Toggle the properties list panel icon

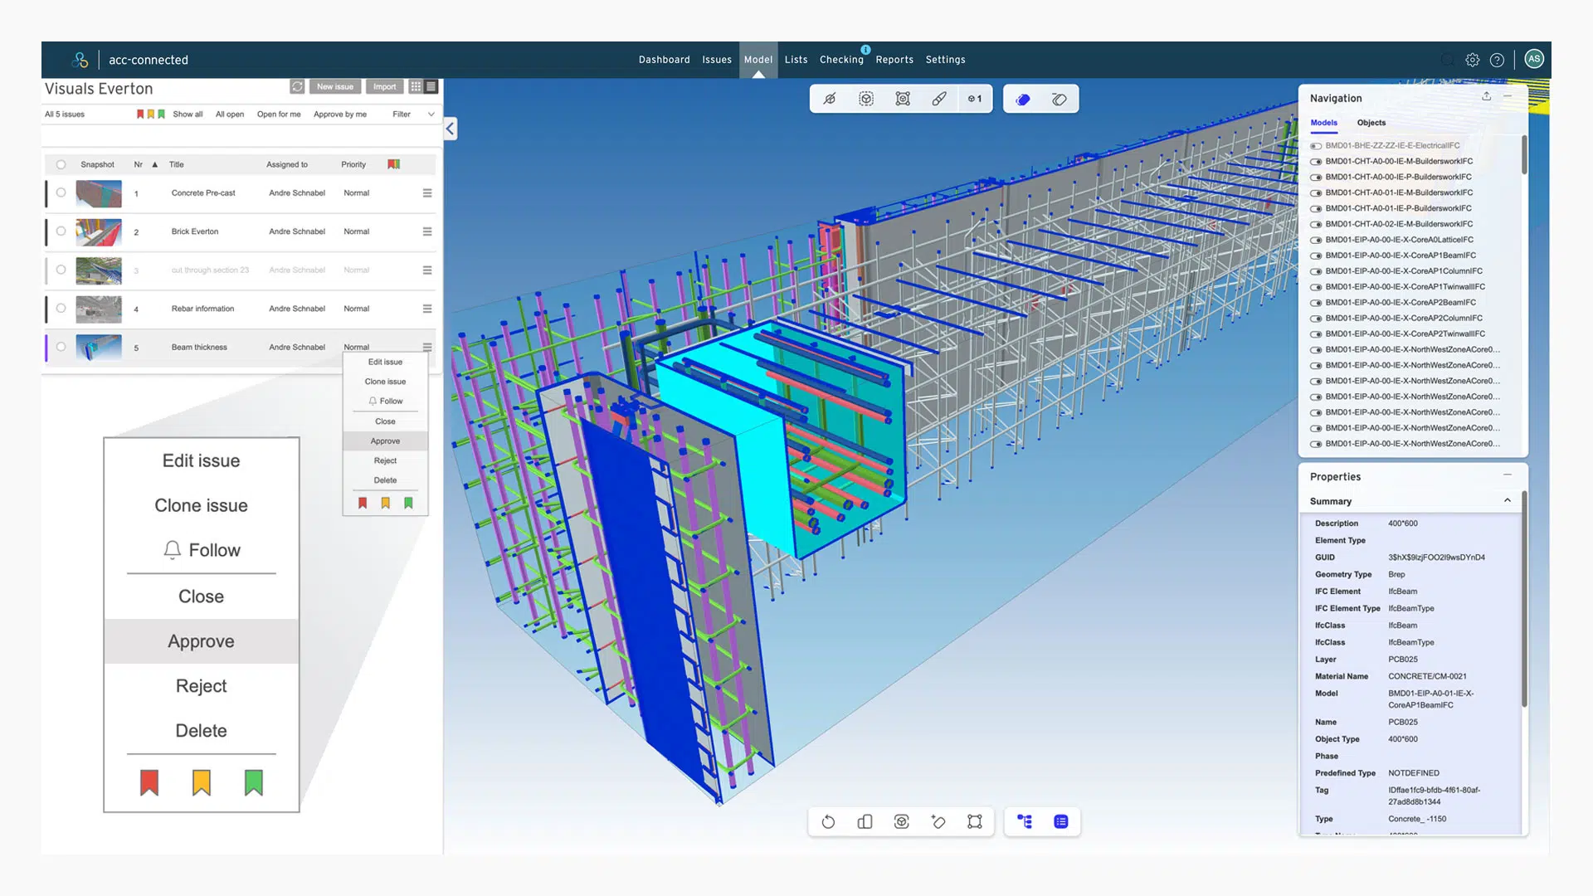[x=1061, y=821]
